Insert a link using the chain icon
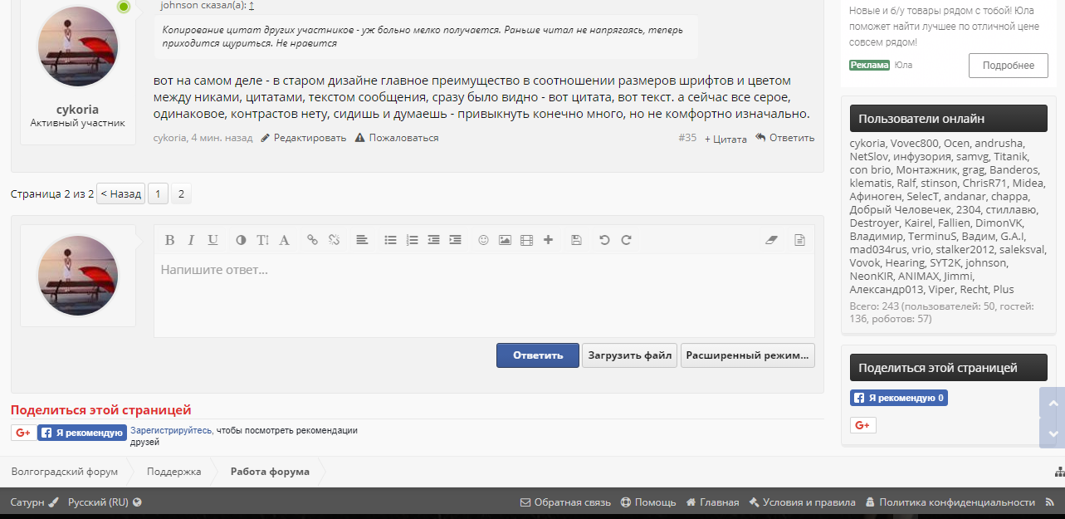Viewport: 1065px width, 519px height. pos(312,240)
